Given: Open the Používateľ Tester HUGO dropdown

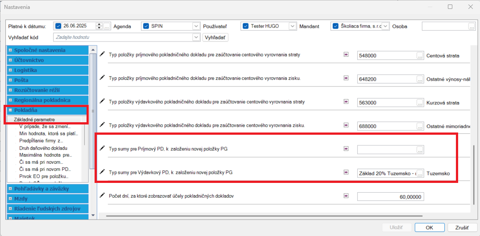Looking at the screenshot, I should pos(293,26).
